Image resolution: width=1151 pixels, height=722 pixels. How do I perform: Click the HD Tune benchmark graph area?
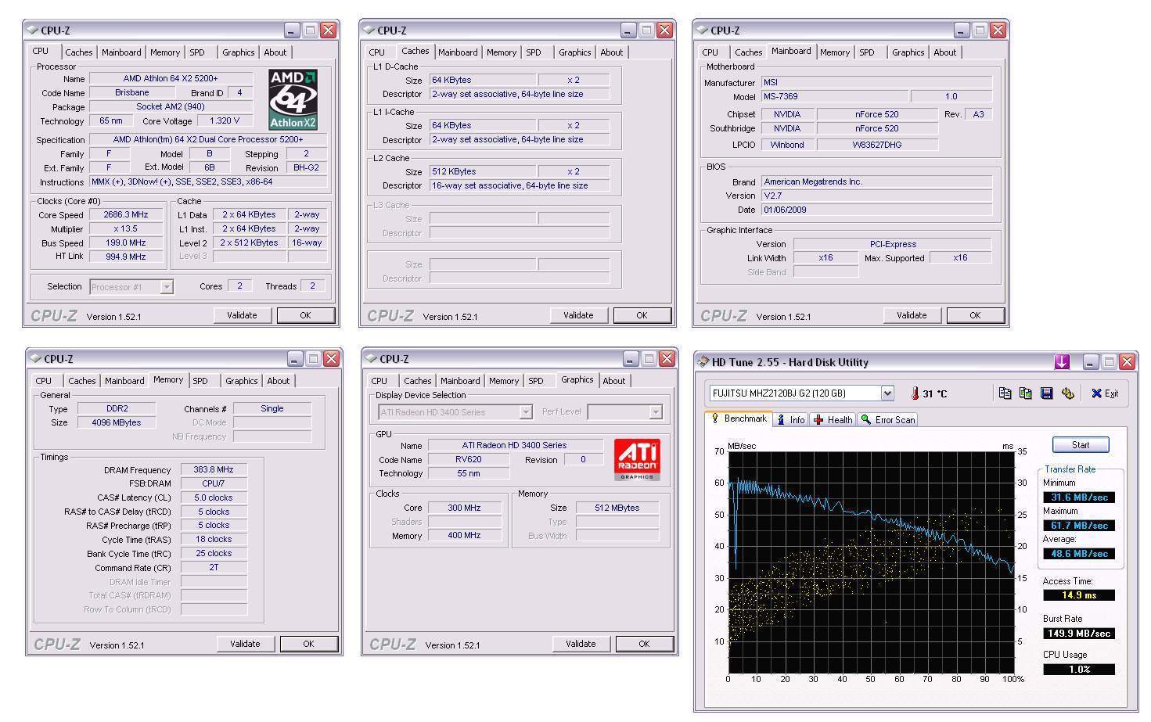pyautogui.click(x=871, y=562)
